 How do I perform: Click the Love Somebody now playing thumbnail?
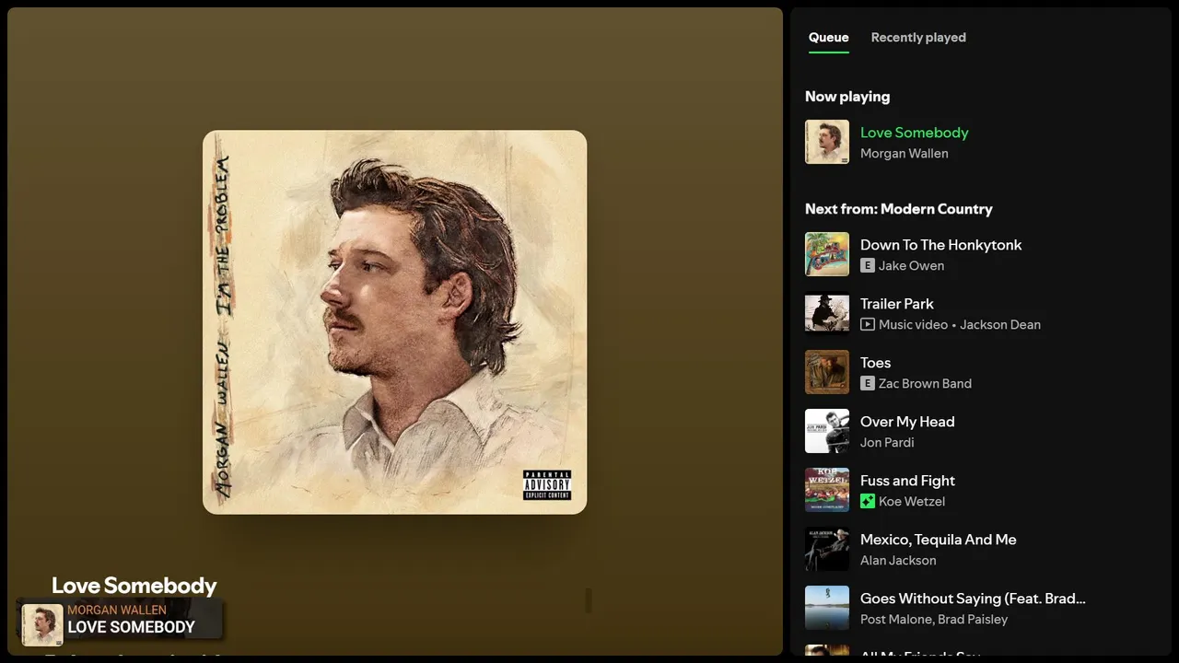coord(827,142)
